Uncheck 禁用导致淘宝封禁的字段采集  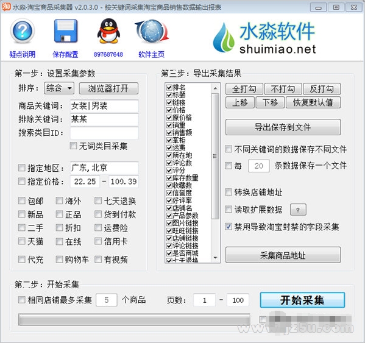pos(229,226)
